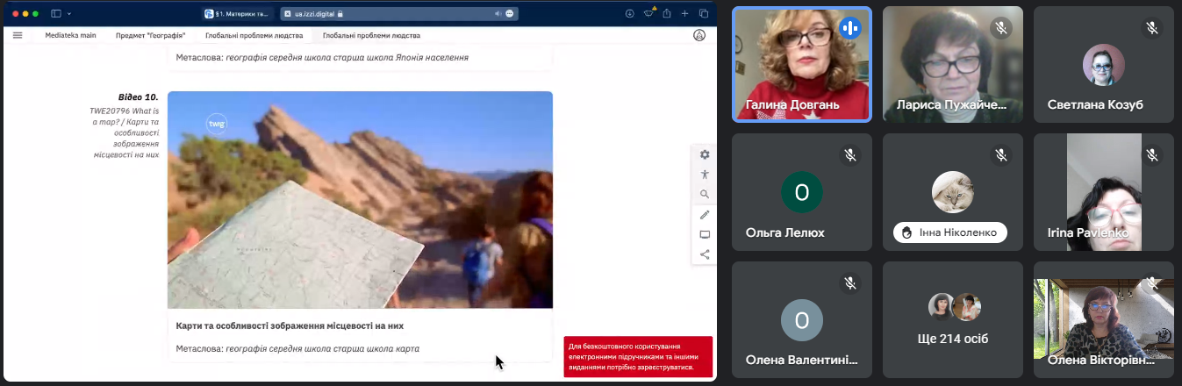Click the Safari downloads icon
1182x386 pixels.
pyautogui.click(x=629, y=13)
